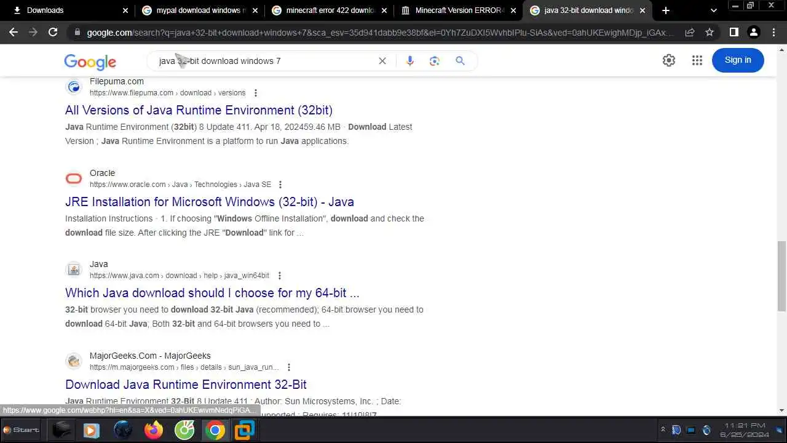Click the Java site favicon
The height and width of the screenshot is (443, 787).
coord(74,269)
